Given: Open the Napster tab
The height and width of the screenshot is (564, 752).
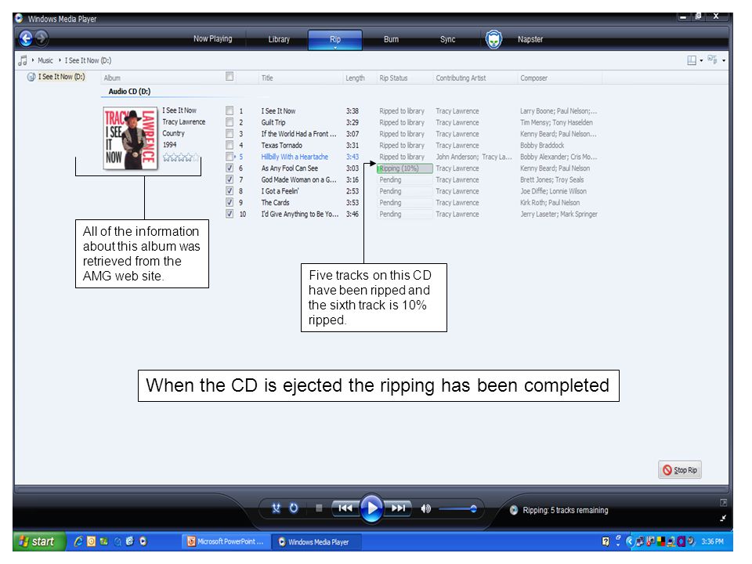Looking at the screenshot, I should [530, 39].
